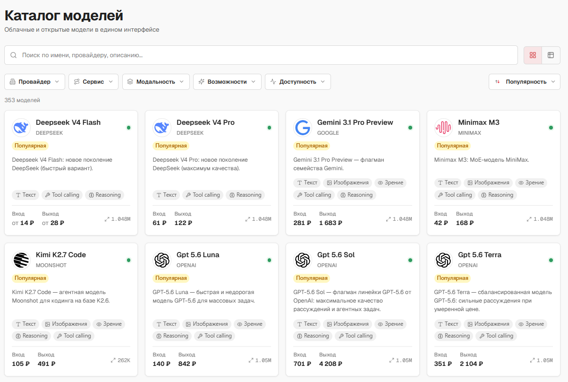Open the Gpt 5.6 Luna title

coord(198,255)
